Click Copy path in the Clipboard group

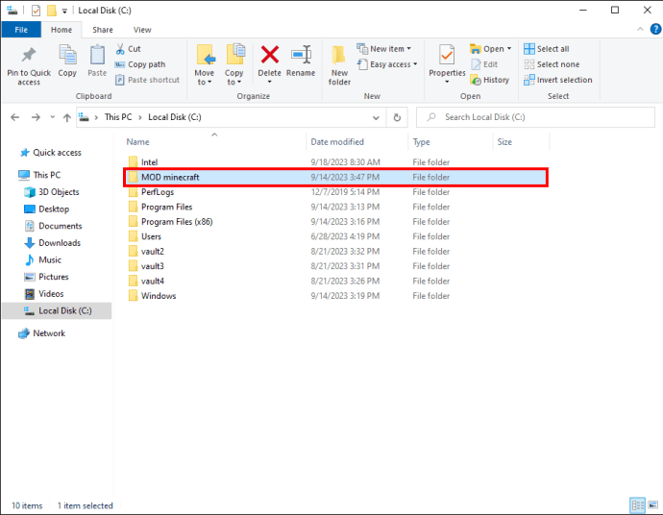pyautogui.click(x=140, y=64)
